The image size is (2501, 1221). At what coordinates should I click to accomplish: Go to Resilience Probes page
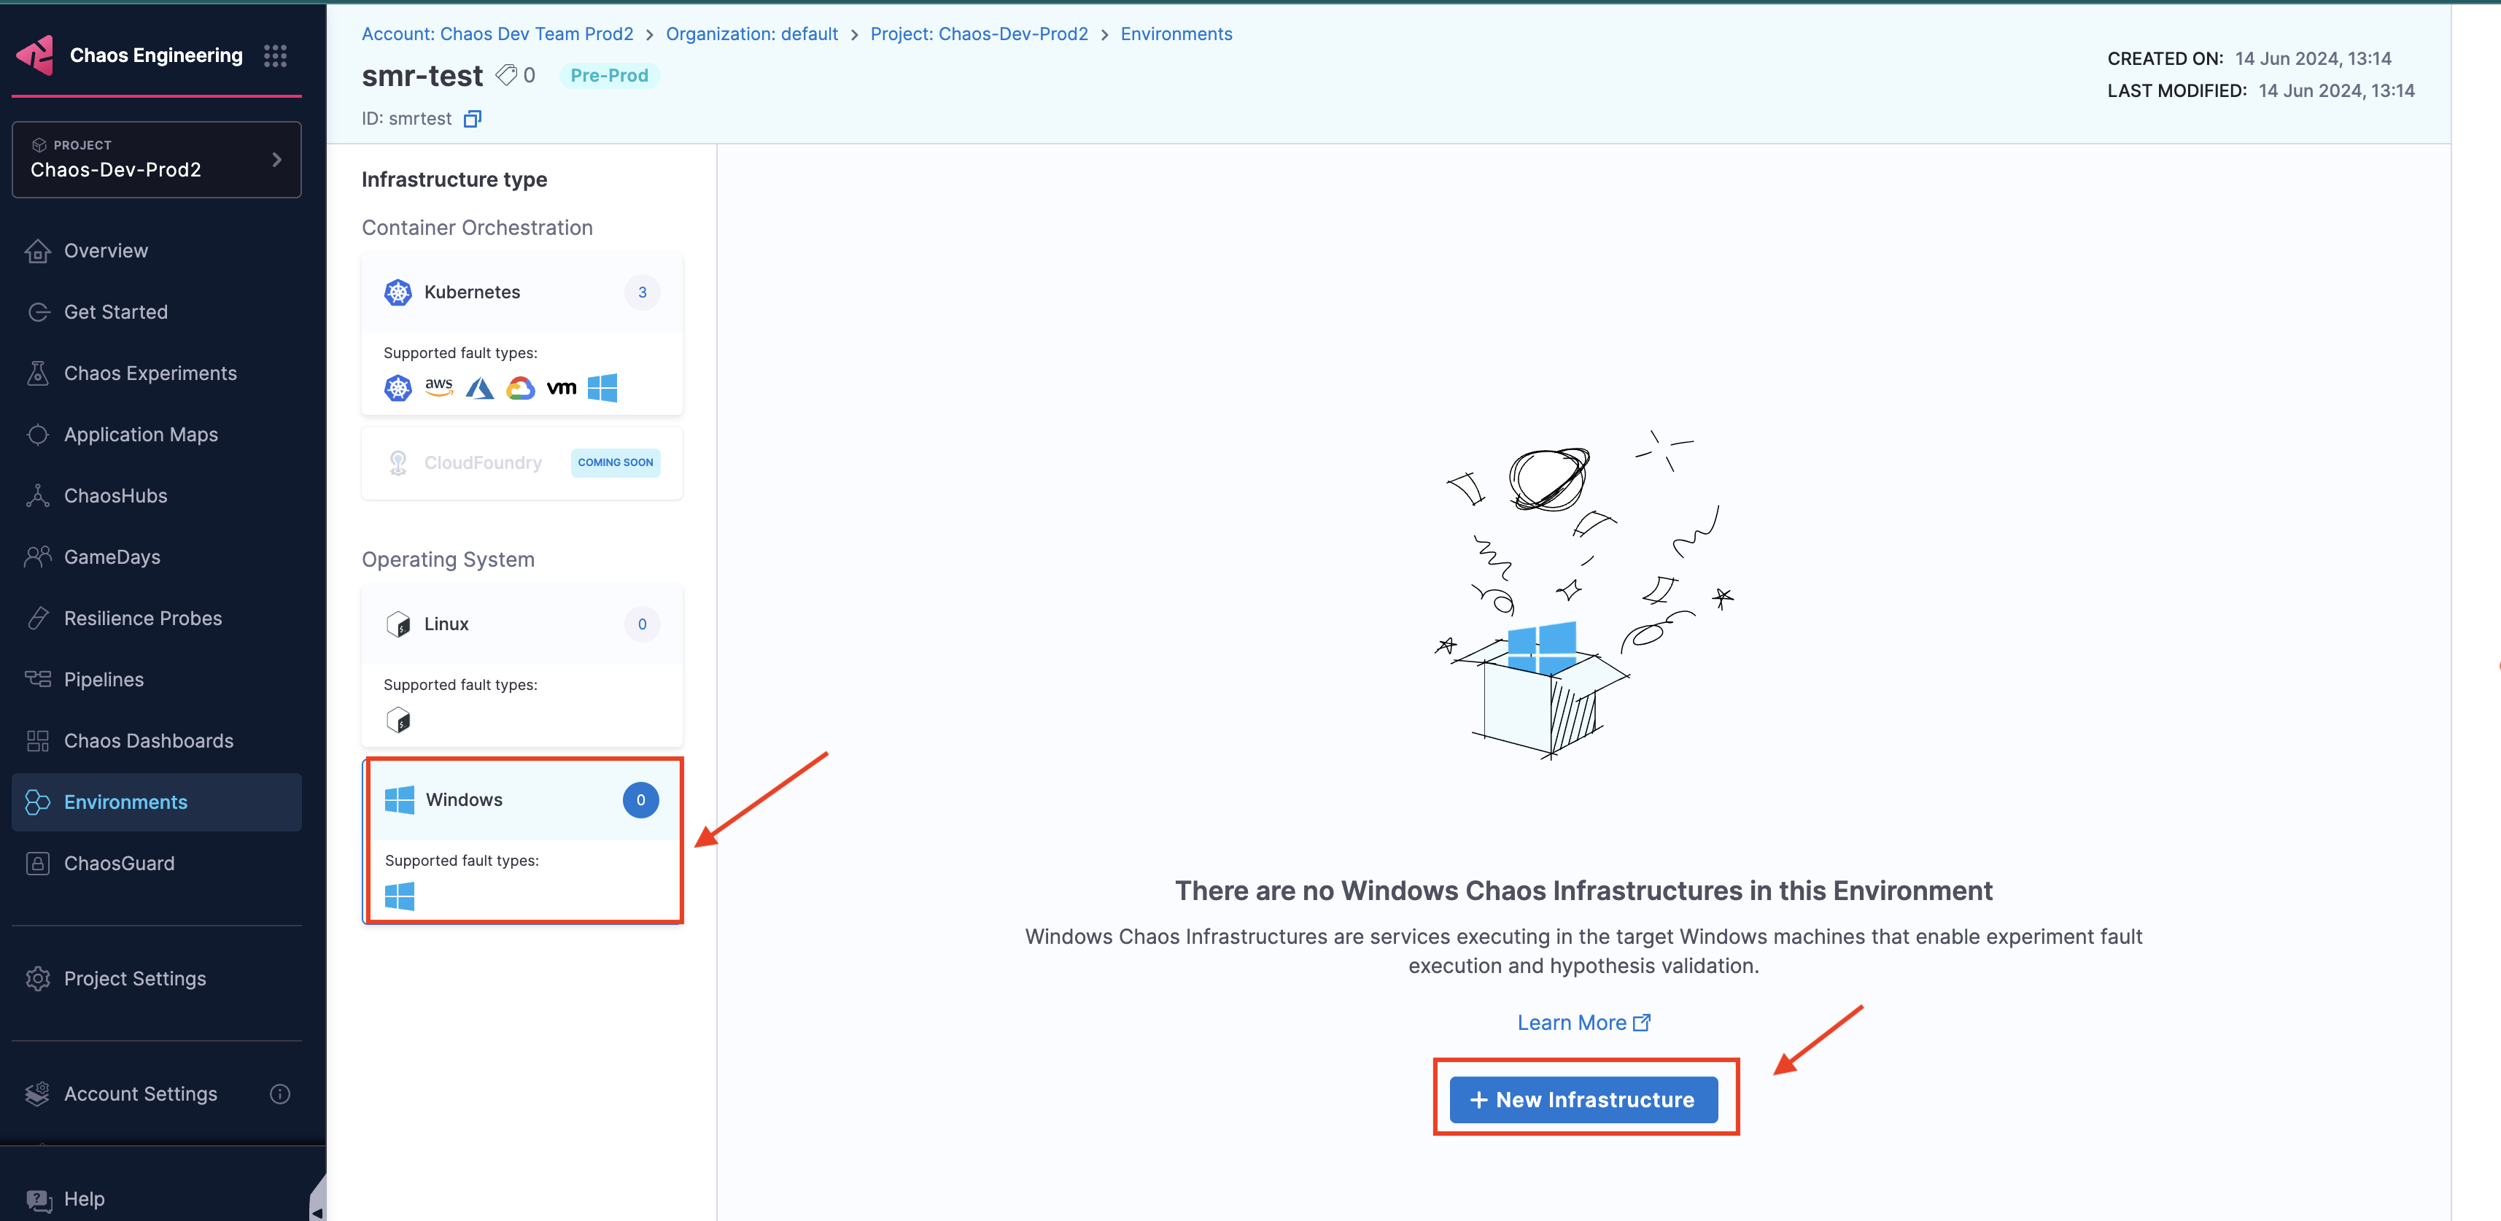[143, 619]
